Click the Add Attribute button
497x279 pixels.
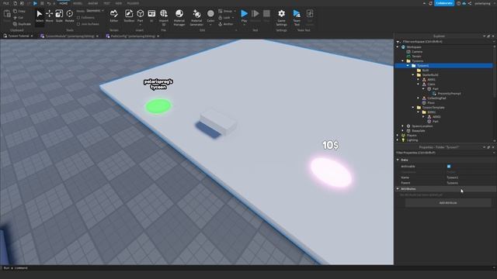tap(448, 203)
